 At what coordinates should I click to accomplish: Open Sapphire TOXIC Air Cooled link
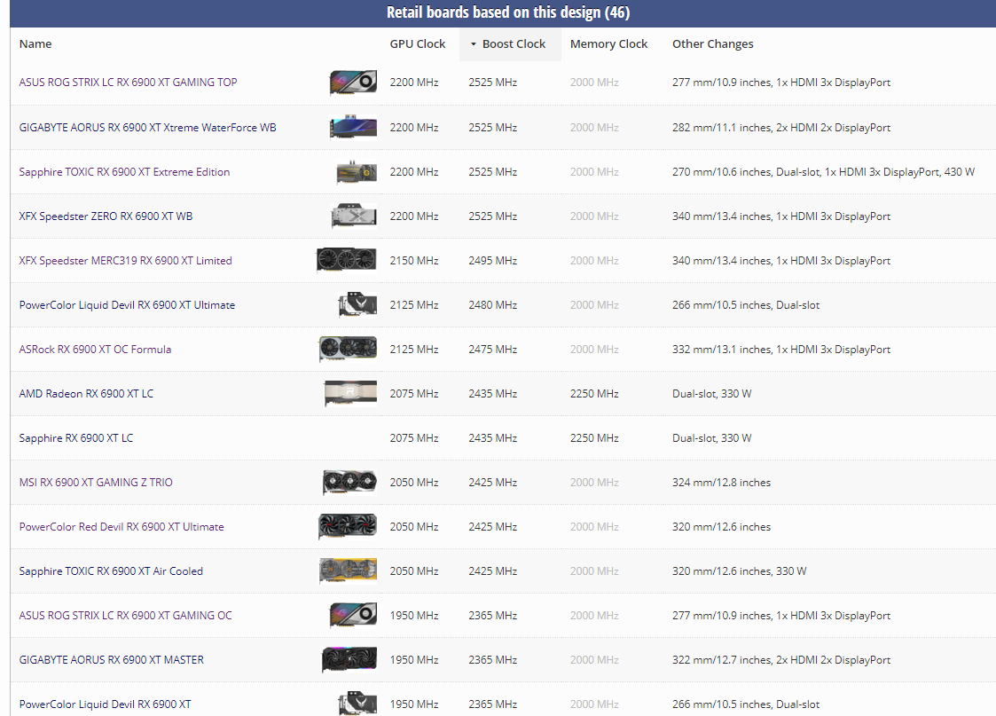pyautogui.click(x=111, y=571)
